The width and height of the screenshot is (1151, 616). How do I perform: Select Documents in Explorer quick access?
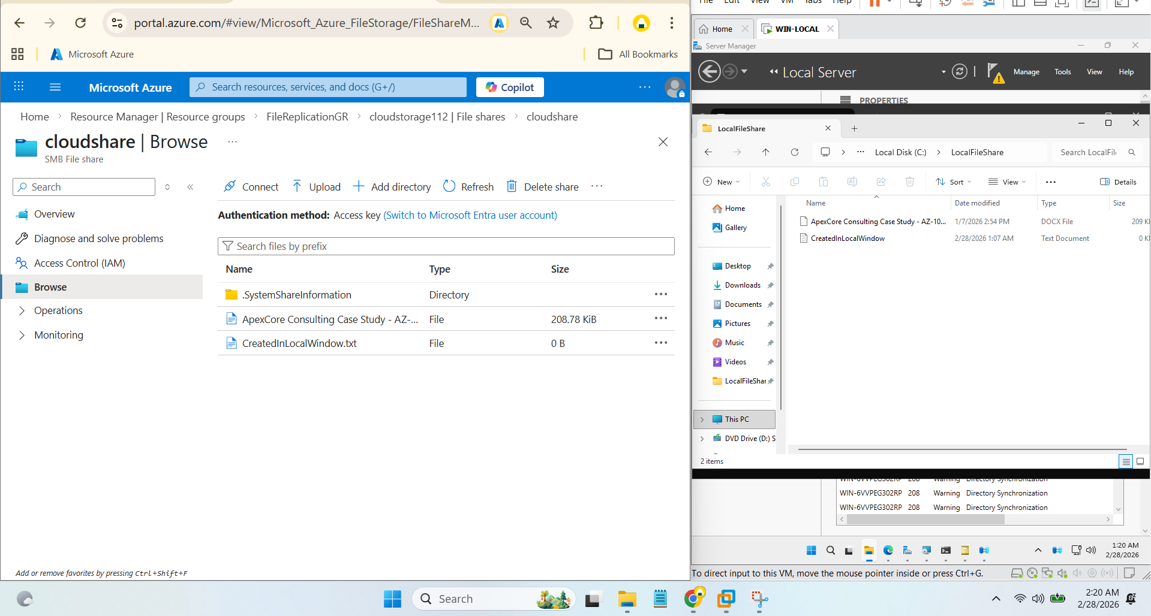click(x=743, y=304)
